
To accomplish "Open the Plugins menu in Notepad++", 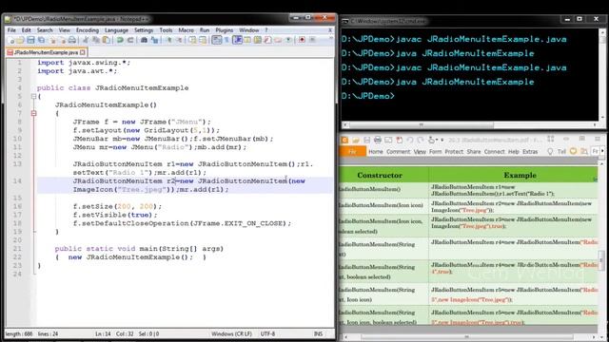I will tap(225, 30).
